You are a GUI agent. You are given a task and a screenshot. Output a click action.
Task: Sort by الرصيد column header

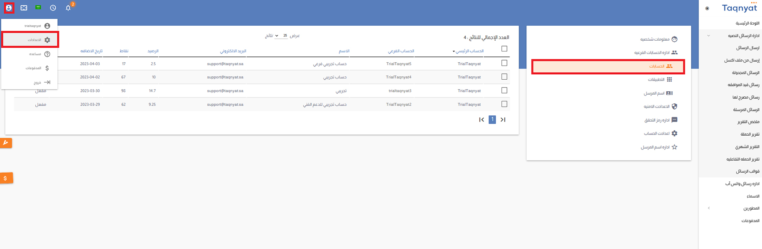click(x=153, y=51)
